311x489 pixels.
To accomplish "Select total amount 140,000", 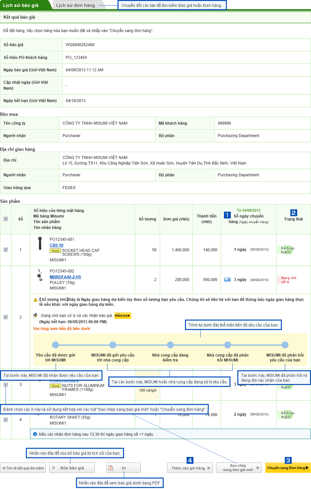I will (x=210, y=250).
